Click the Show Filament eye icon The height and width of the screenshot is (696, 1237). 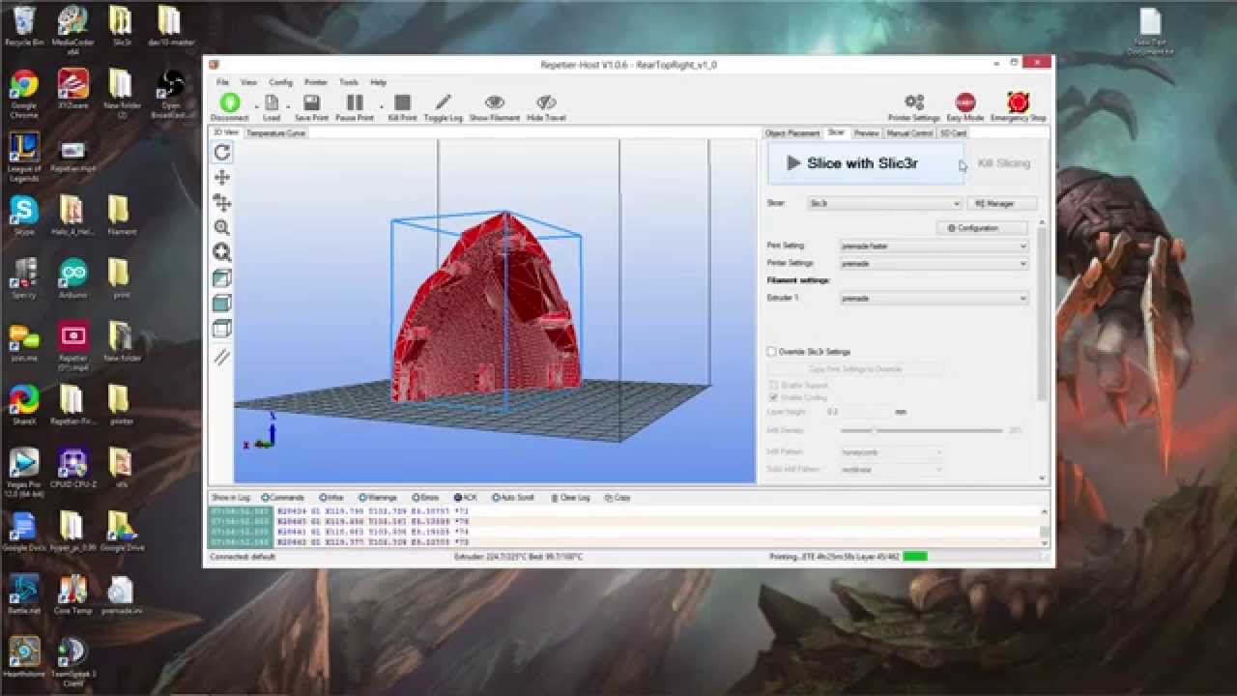click(495, 102)
